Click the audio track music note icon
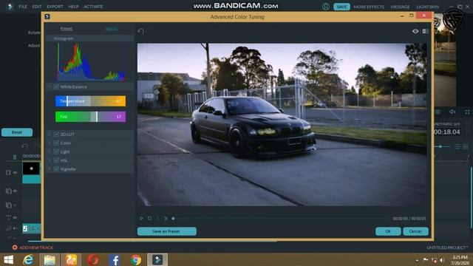473x266 pixels. tap(8, 228)
